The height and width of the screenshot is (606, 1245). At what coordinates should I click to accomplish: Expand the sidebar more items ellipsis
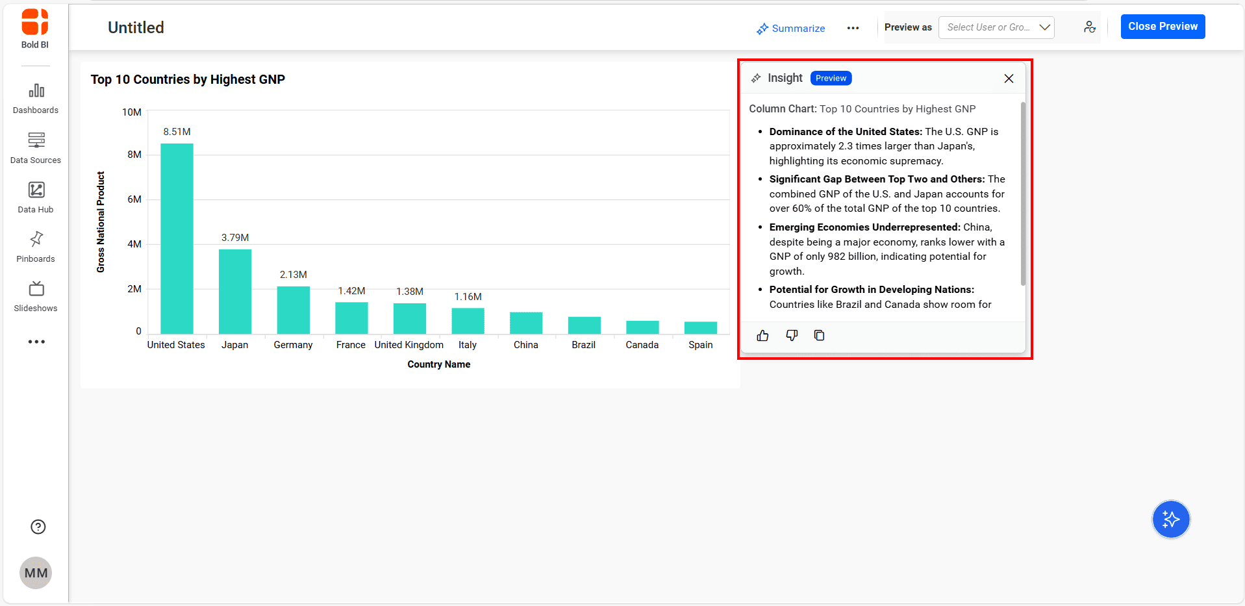(x=36, y=342)
